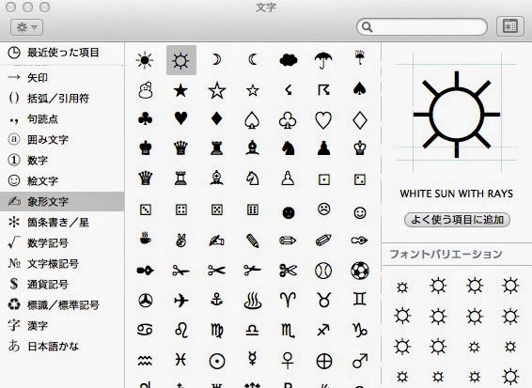Click the search field
Screen dimensions: 532x388
[x=422, y=27]
